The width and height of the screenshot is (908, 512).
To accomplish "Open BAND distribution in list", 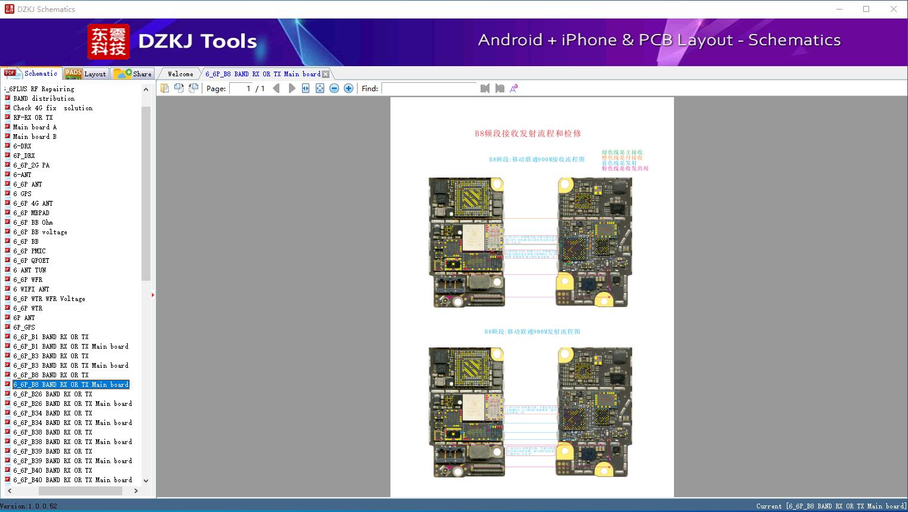I will click(x=44, y=98).
